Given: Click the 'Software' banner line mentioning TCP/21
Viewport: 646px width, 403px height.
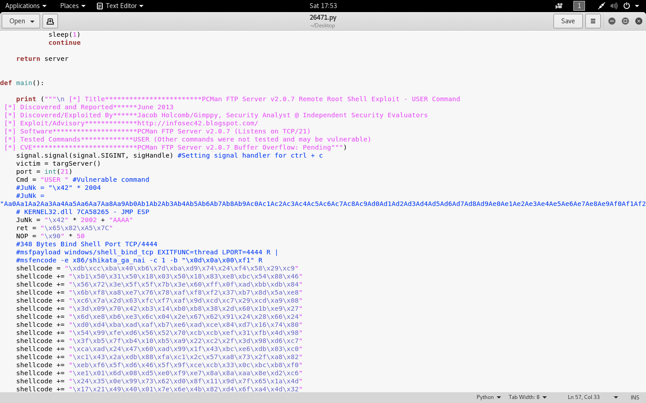Looking at the screenshot, I should point(157,131).
